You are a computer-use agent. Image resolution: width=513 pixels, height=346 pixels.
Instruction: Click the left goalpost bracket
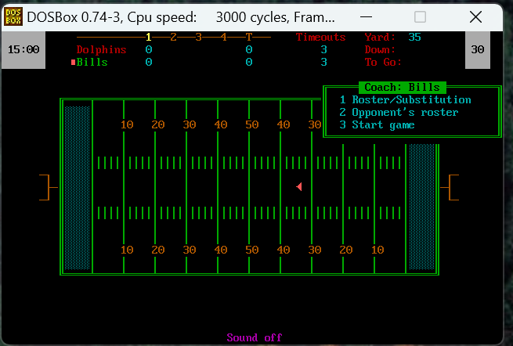click(x=48, y=187)
